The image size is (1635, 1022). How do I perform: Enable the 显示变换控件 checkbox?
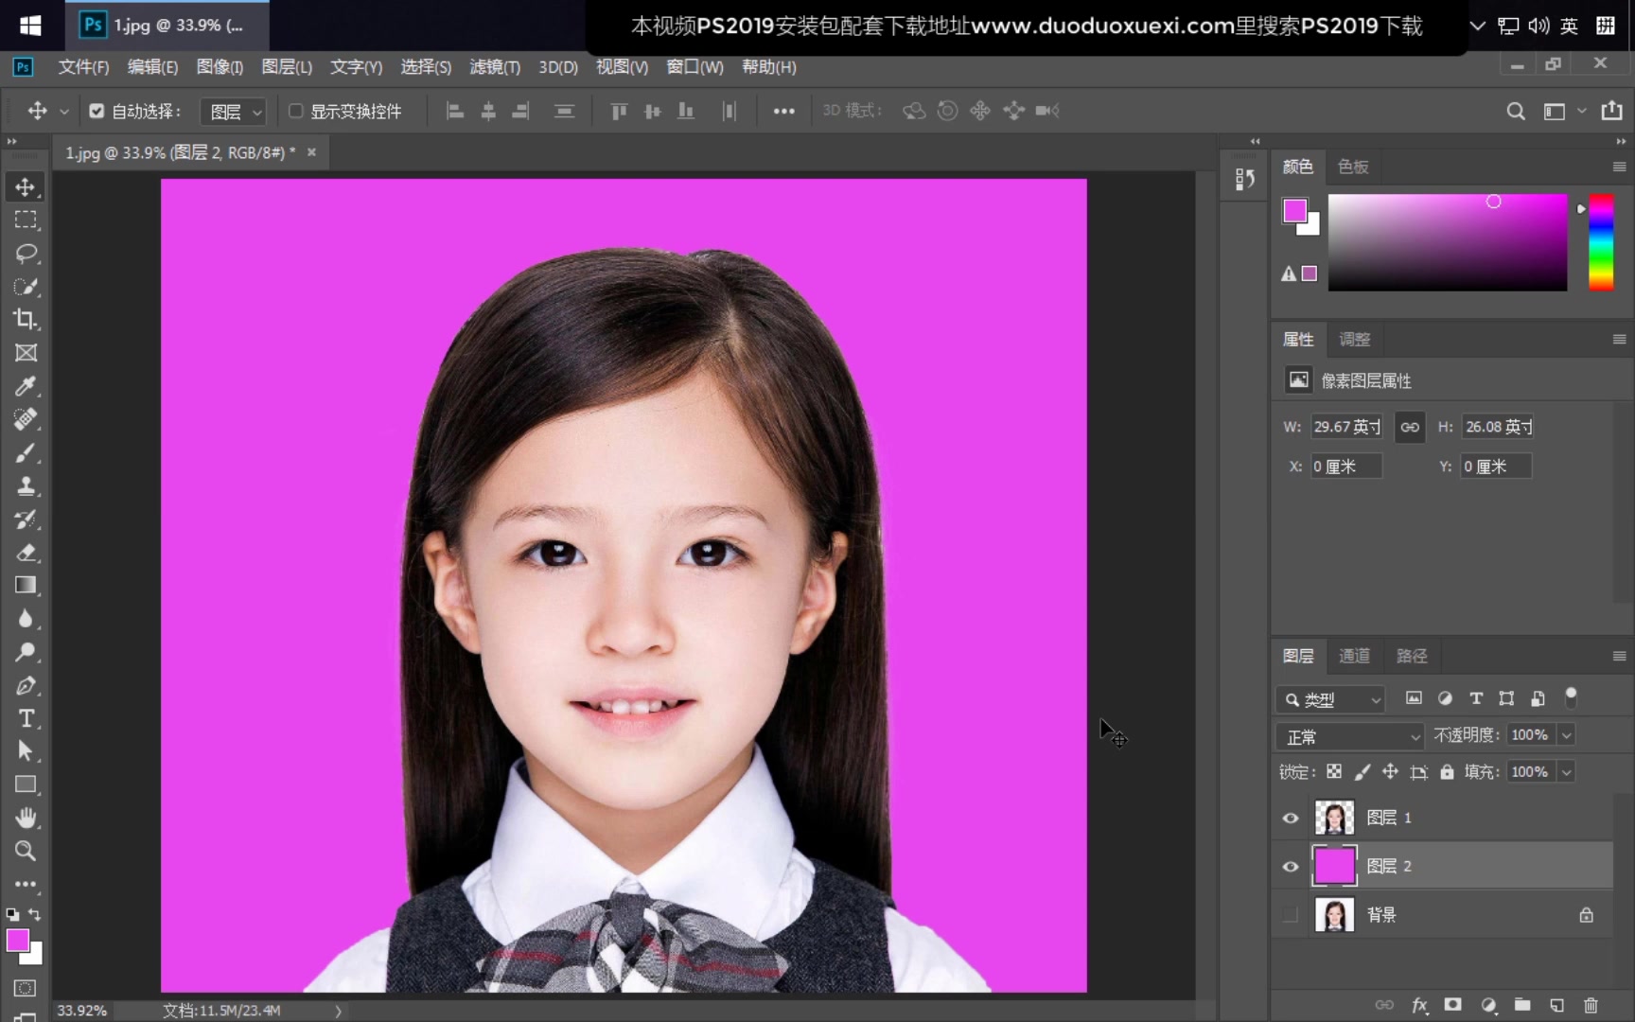click(295, 111)
